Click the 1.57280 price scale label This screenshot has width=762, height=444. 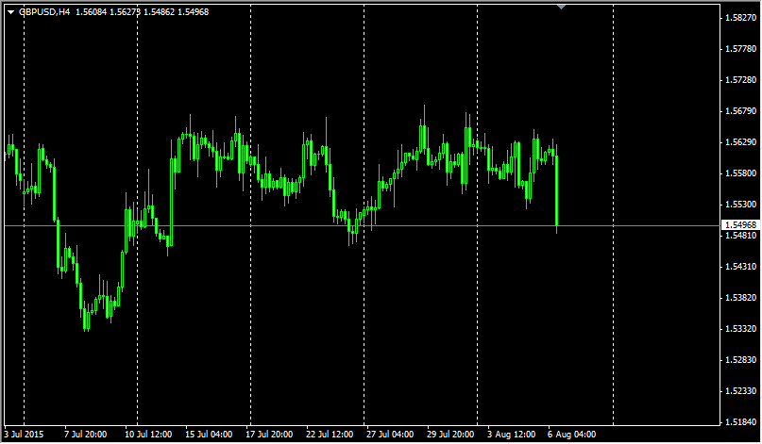coord(740,80)
